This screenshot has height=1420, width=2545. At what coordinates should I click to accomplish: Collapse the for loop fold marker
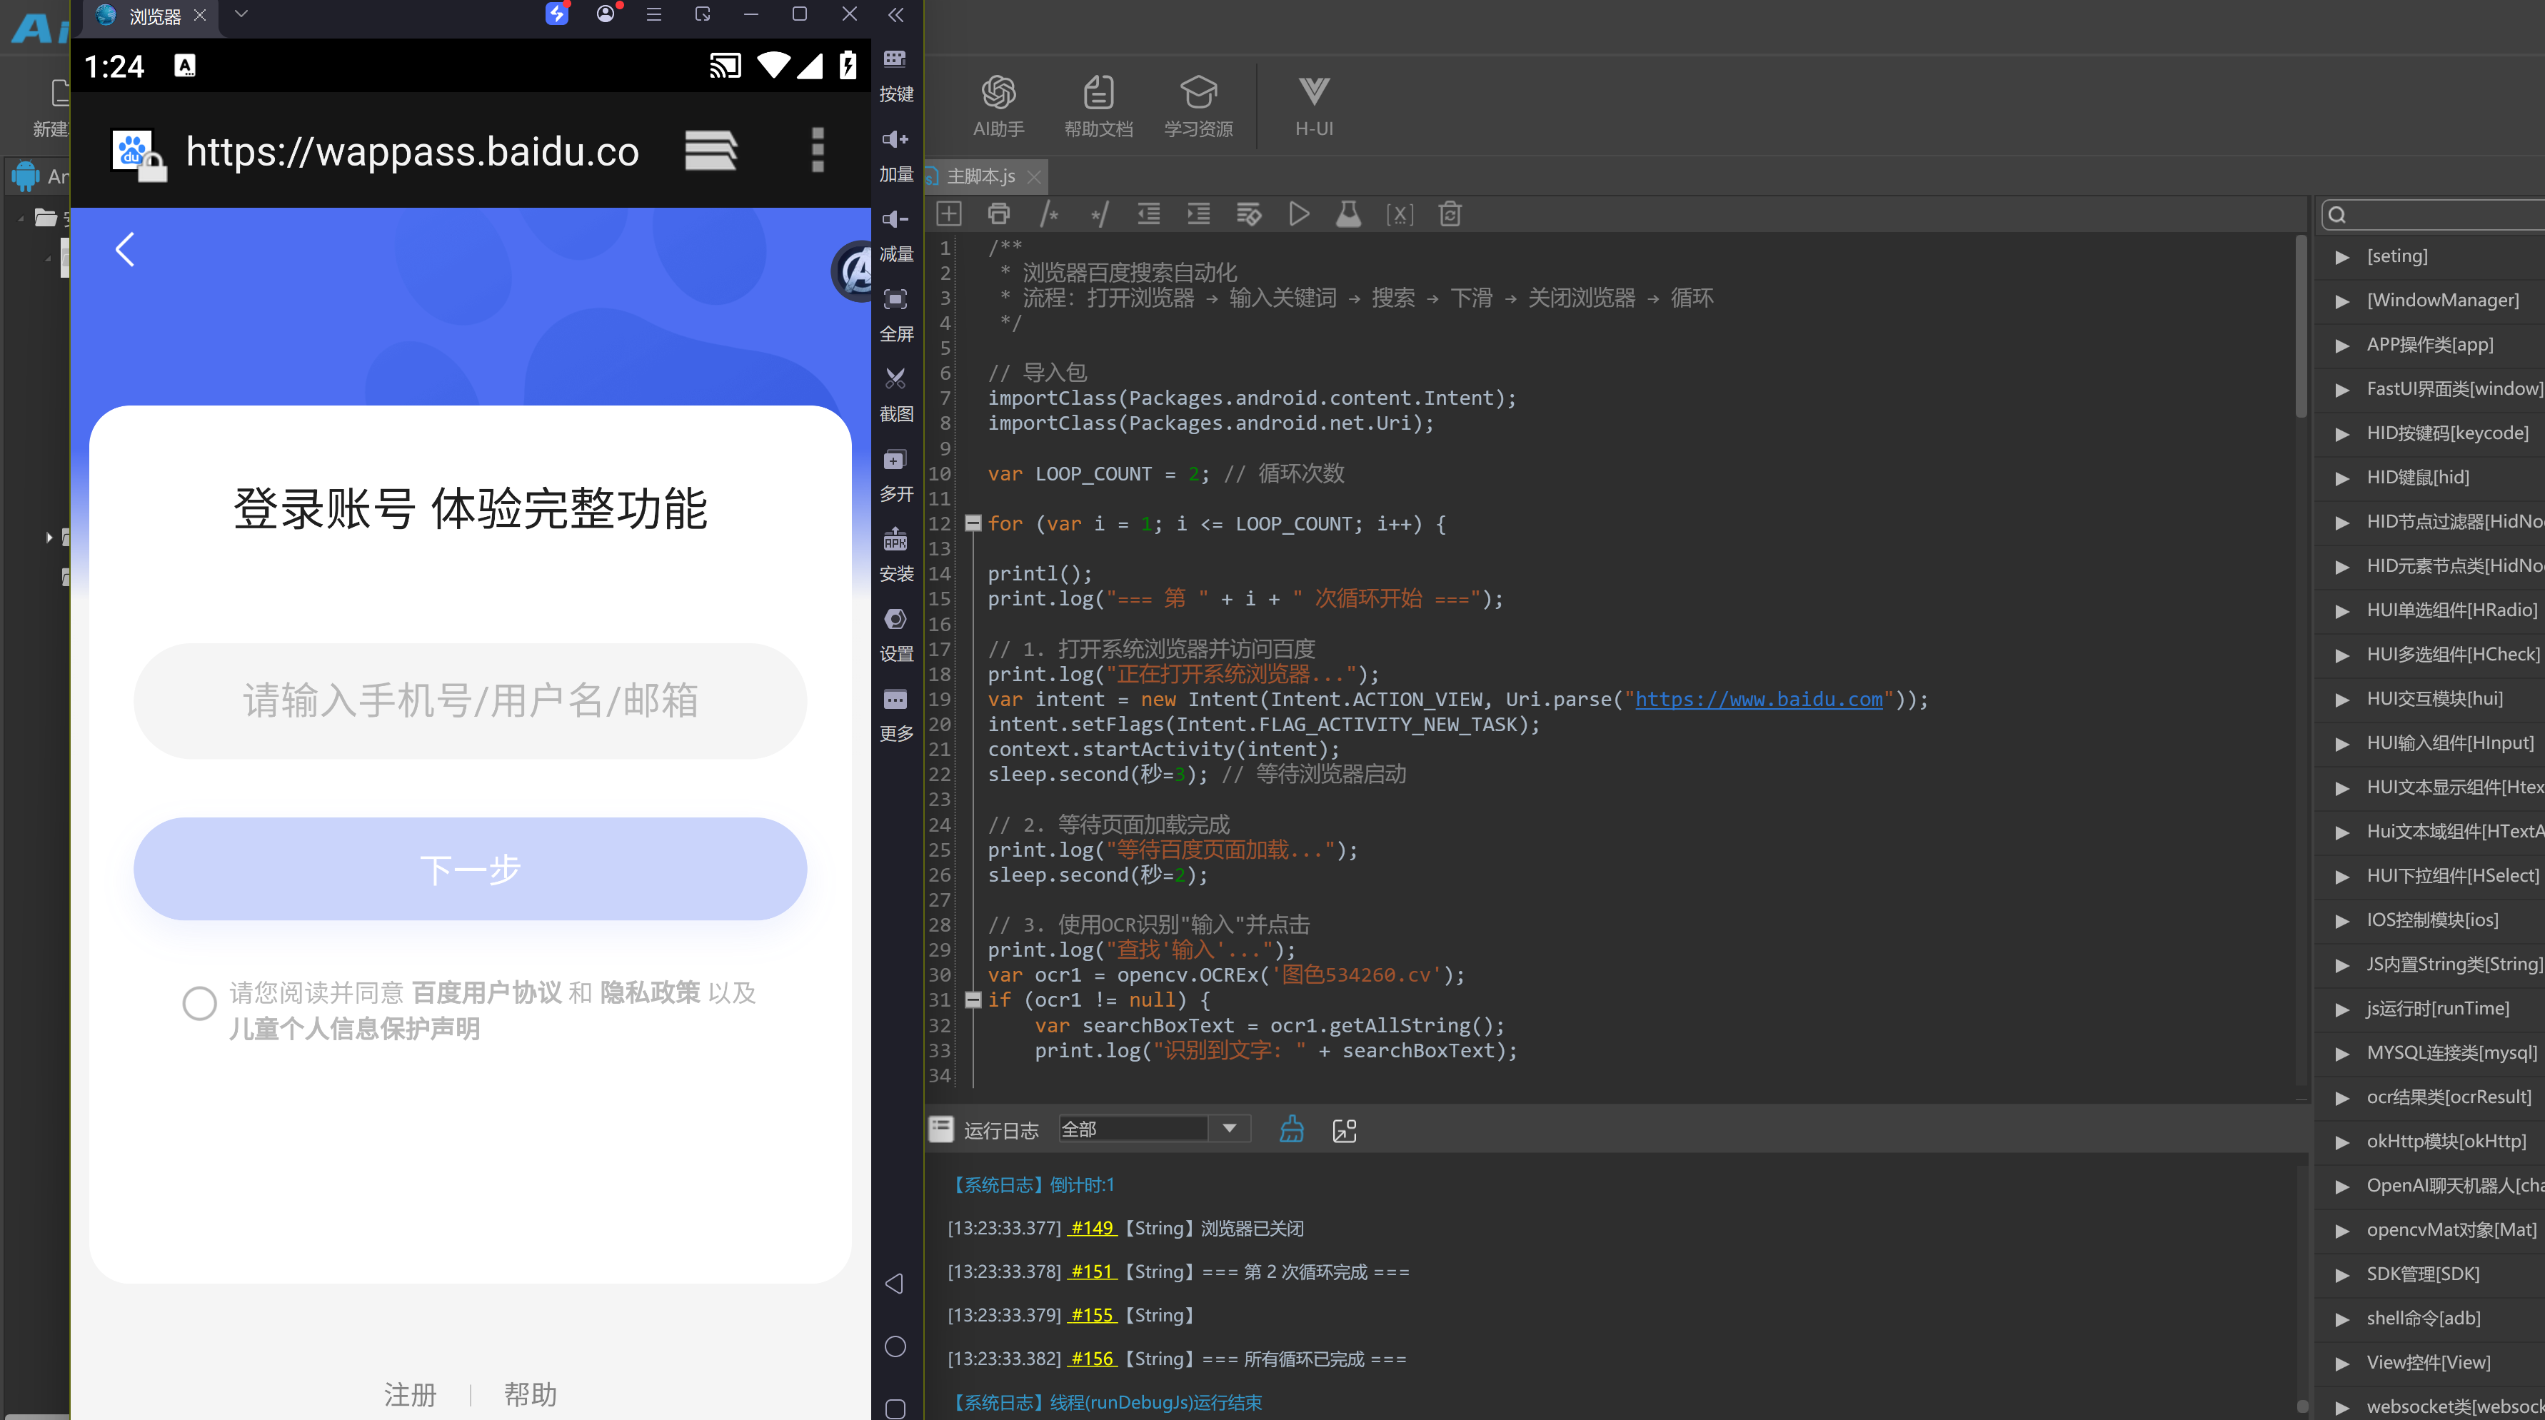point(972,523)
